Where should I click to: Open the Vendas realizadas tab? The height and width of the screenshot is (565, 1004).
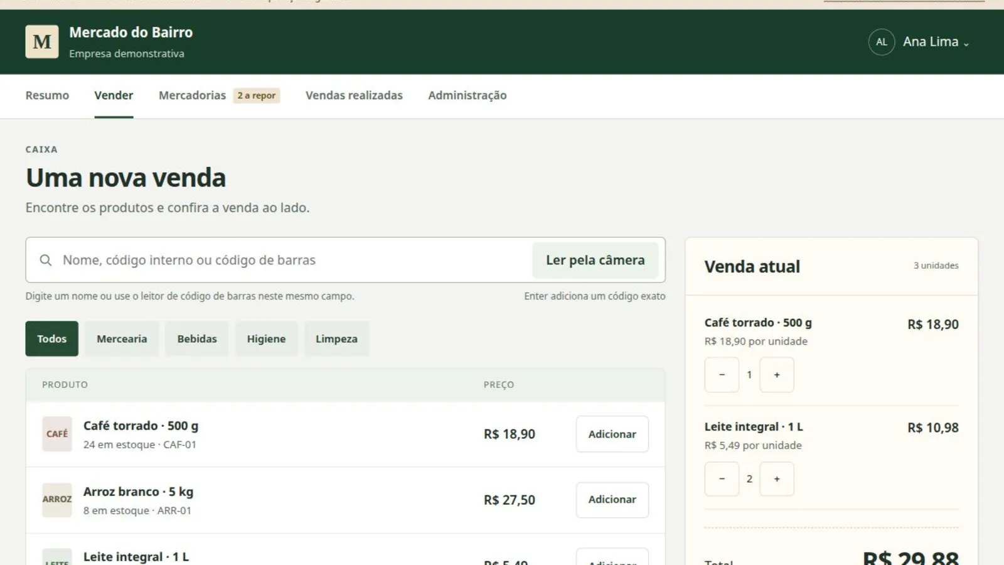pyautogui.click(x=354, y=95)
